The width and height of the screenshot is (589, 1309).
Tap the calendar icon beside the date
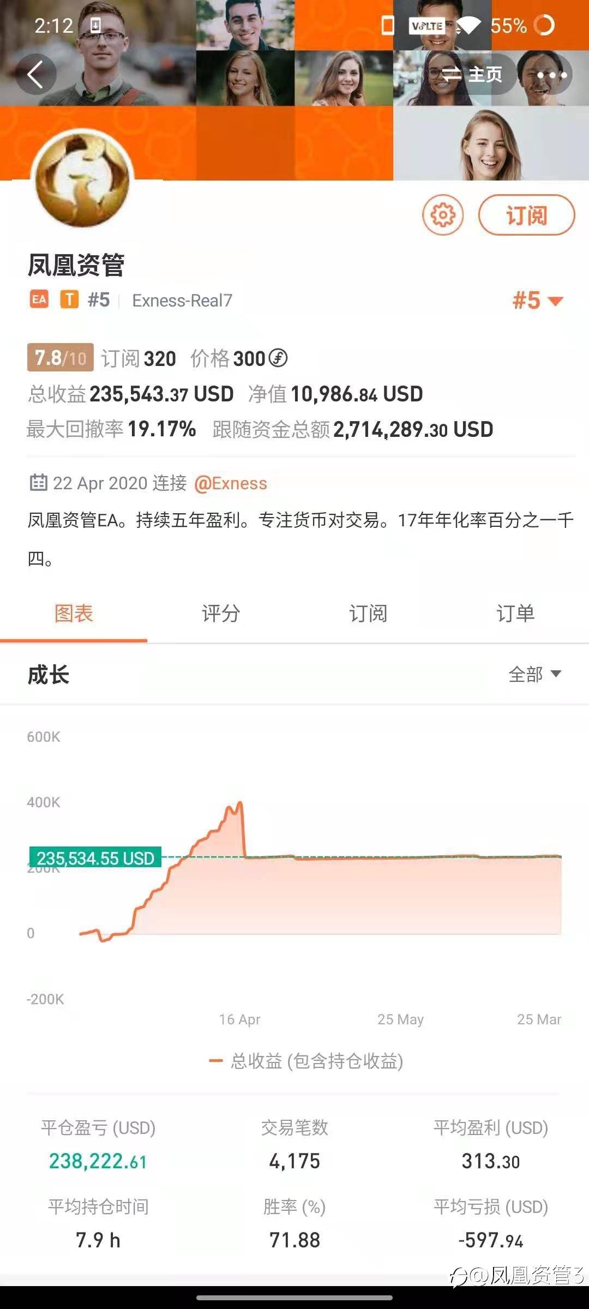tap(38, 483)
